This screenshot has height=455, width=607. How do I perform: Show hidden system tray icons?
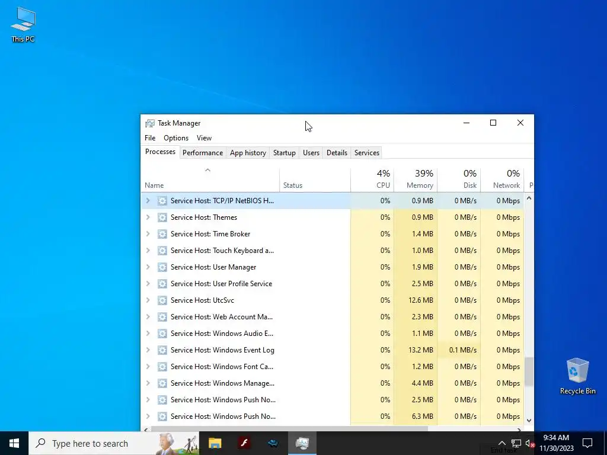click(501, 443)
